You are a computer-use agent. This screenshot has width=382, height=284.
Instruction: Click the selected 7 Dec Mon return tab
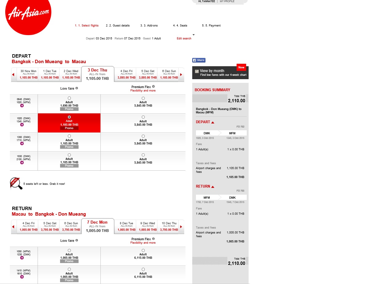pos(97,226)
